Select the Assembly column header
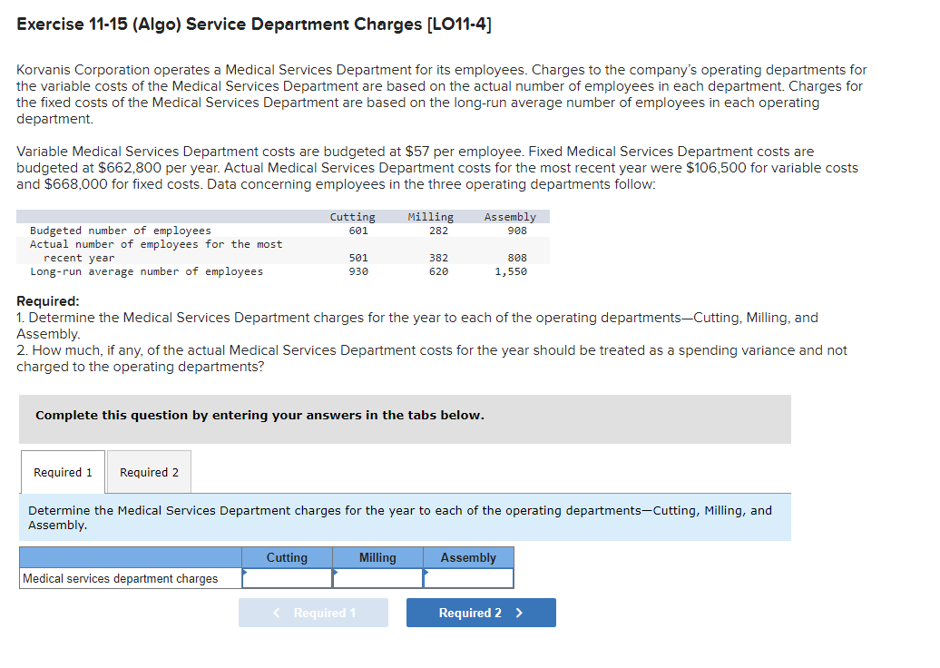The height and width of the screenshot is (668, 940). pyautogui.click(x=468, y=557)
